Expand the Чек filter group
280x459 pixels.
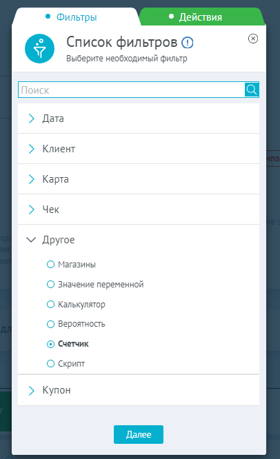tap(139, 210)
